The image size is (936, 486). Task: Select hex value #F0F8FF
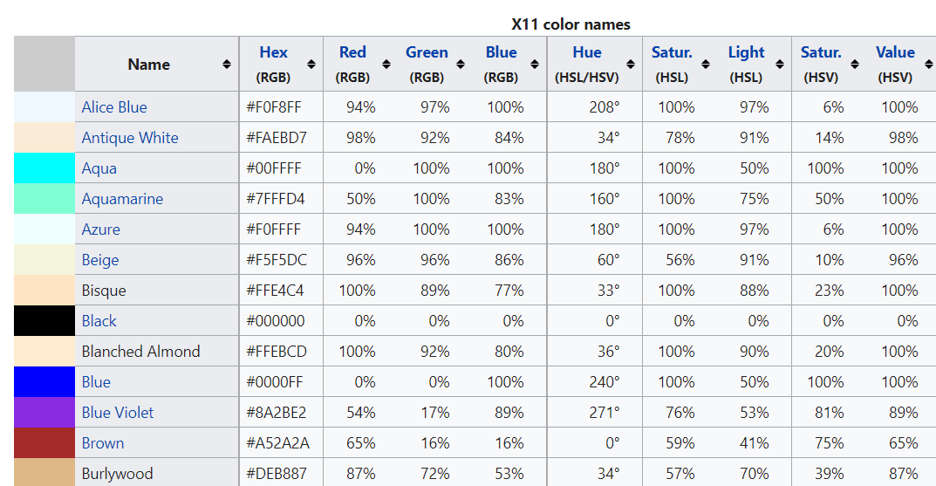click(273, 107)
